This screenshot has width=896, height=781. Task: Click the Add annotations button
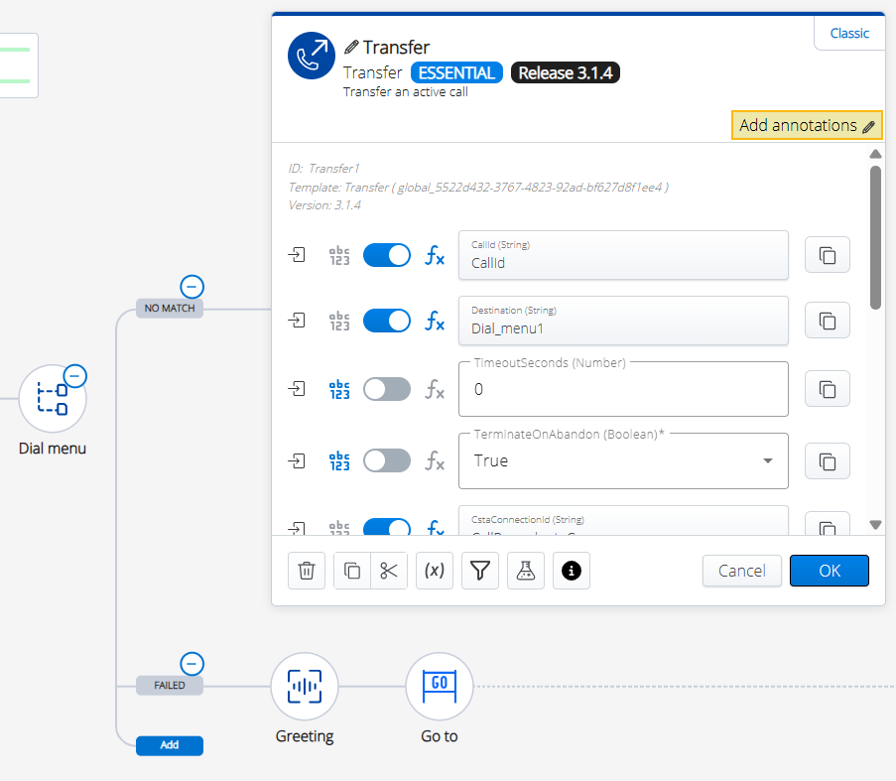806,125
